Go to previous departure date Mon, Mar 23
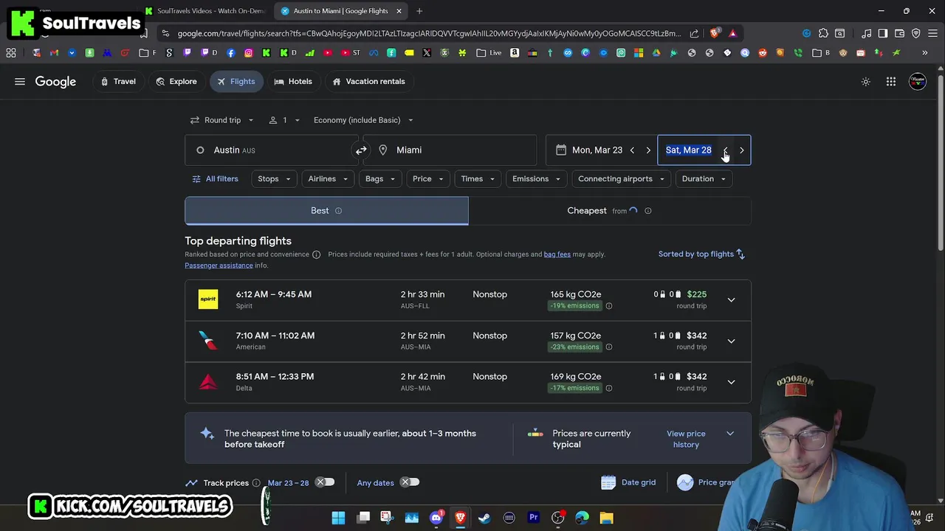This screenshot has width=945, height=531. [x=632, y=150]
